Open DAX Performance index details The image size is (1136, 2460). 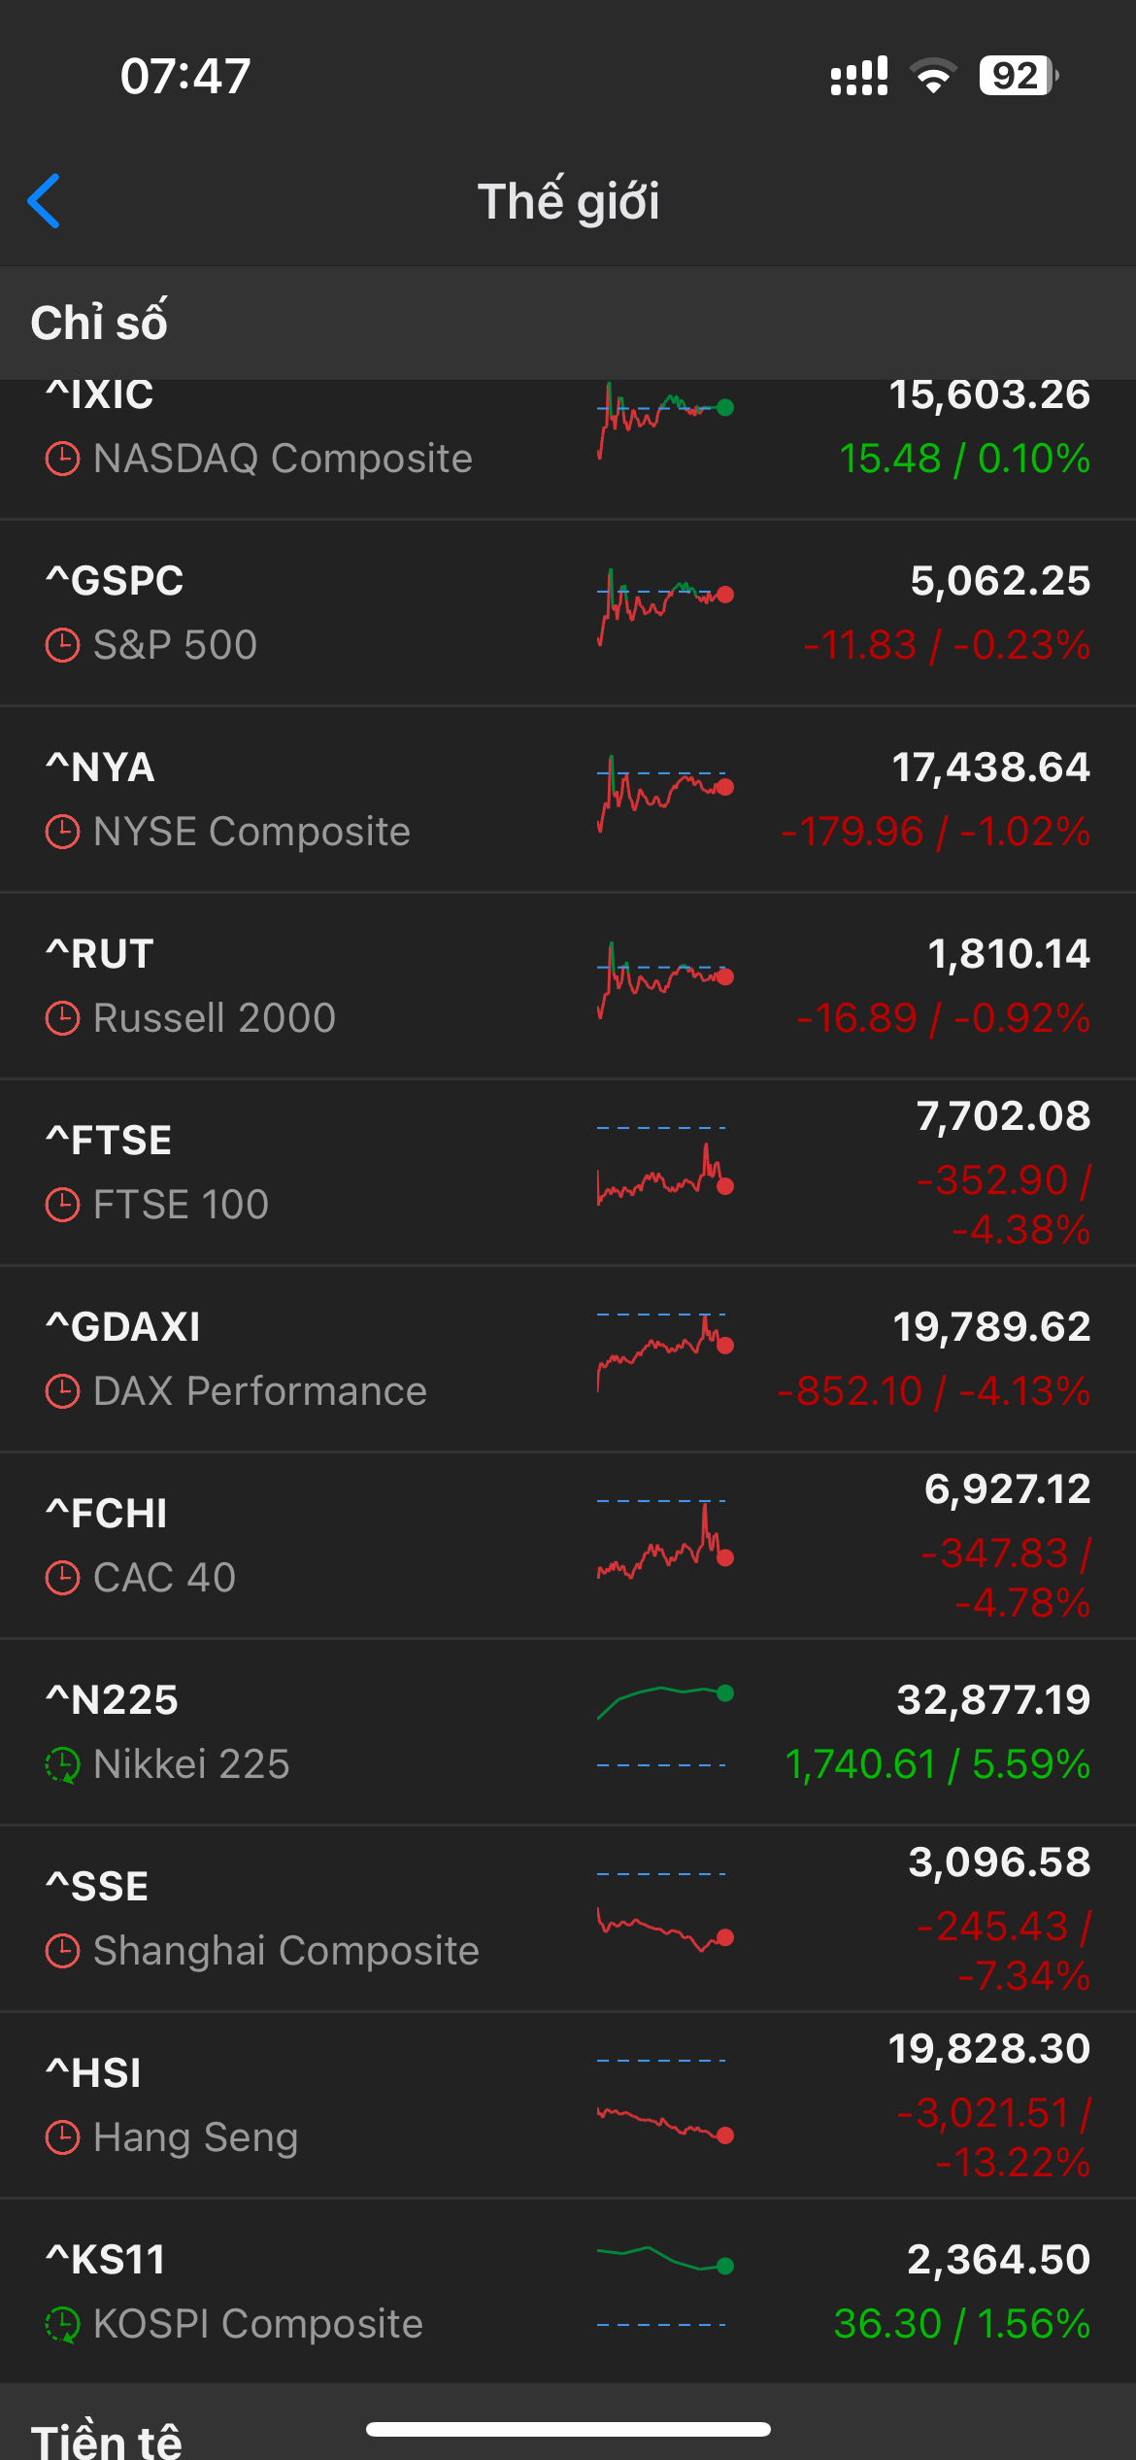pyautogui.click(x=260, y=1391)
